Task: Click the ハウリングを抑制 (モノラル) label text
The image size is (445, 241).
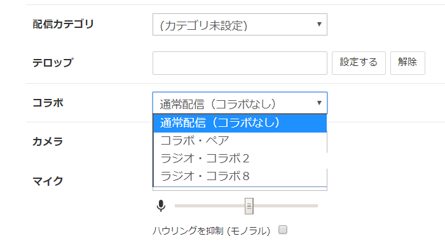Action: pos(211,231)
